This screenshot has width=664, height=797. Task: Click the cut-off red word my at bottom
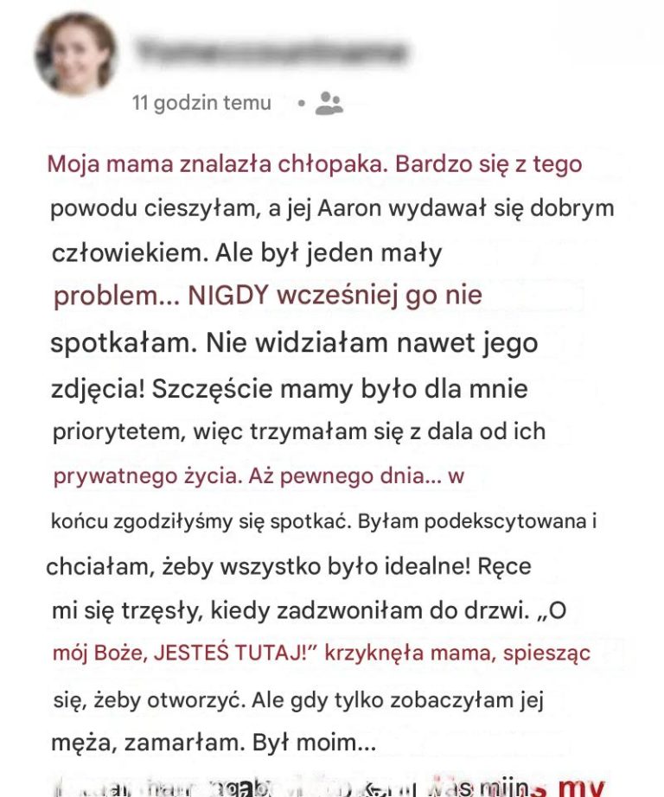[586, 785]
